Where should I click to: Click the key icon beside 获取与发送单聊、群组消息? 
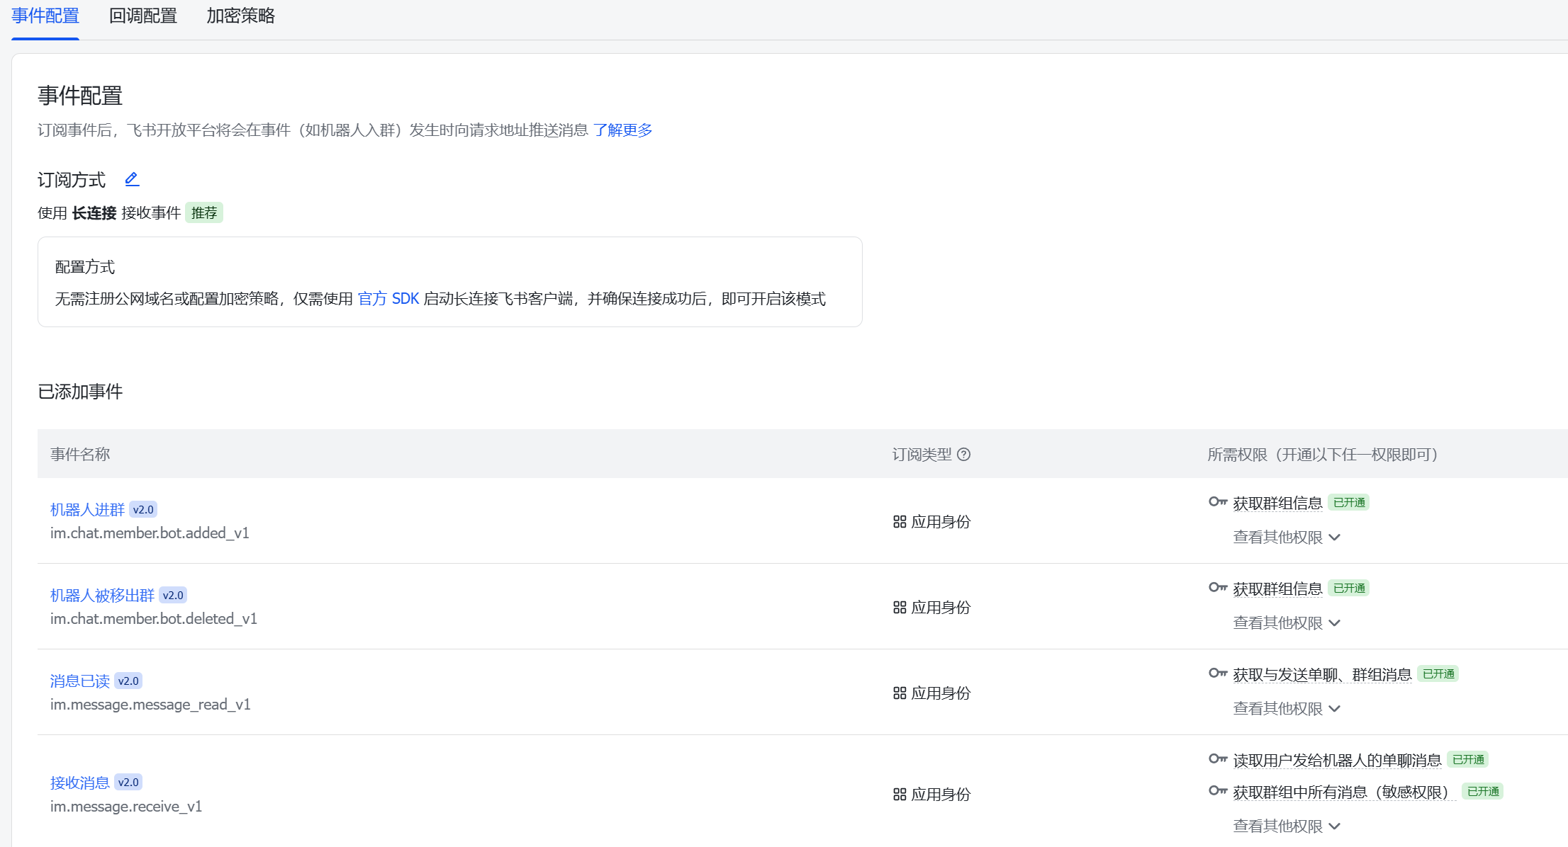tap(1217, 673)
